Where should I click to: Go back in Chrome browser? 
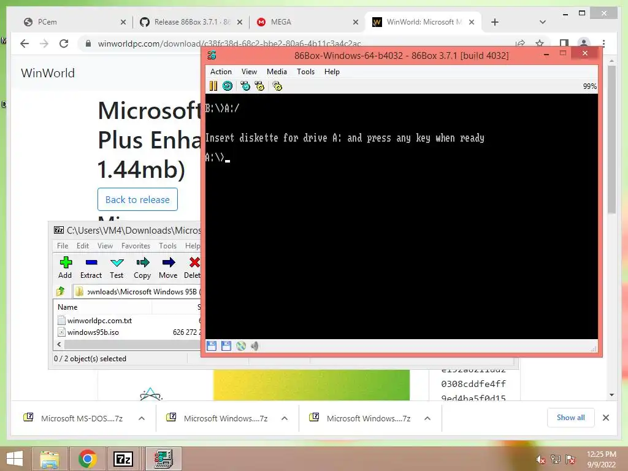[25, 44]
